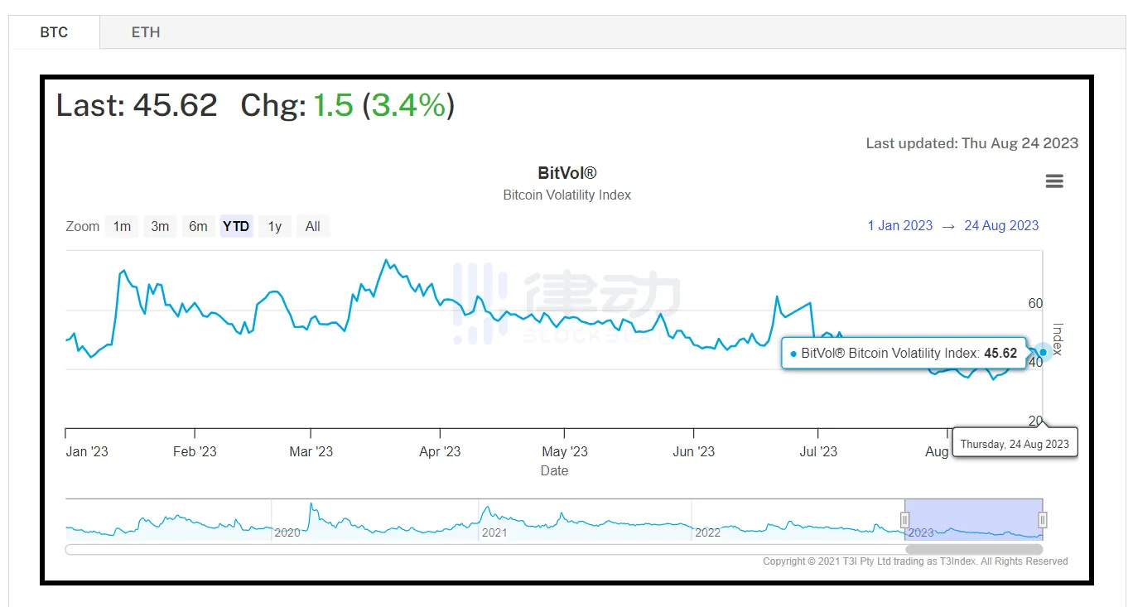Open the chart hamburger context menu

[1054, 181]
